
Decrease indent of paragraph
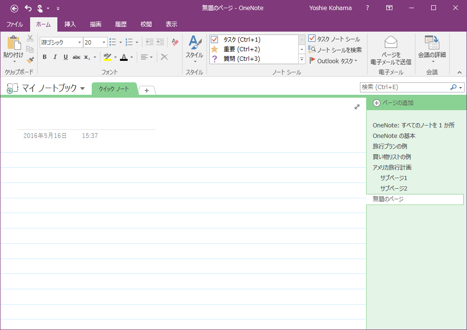click(x=150, y=42)
